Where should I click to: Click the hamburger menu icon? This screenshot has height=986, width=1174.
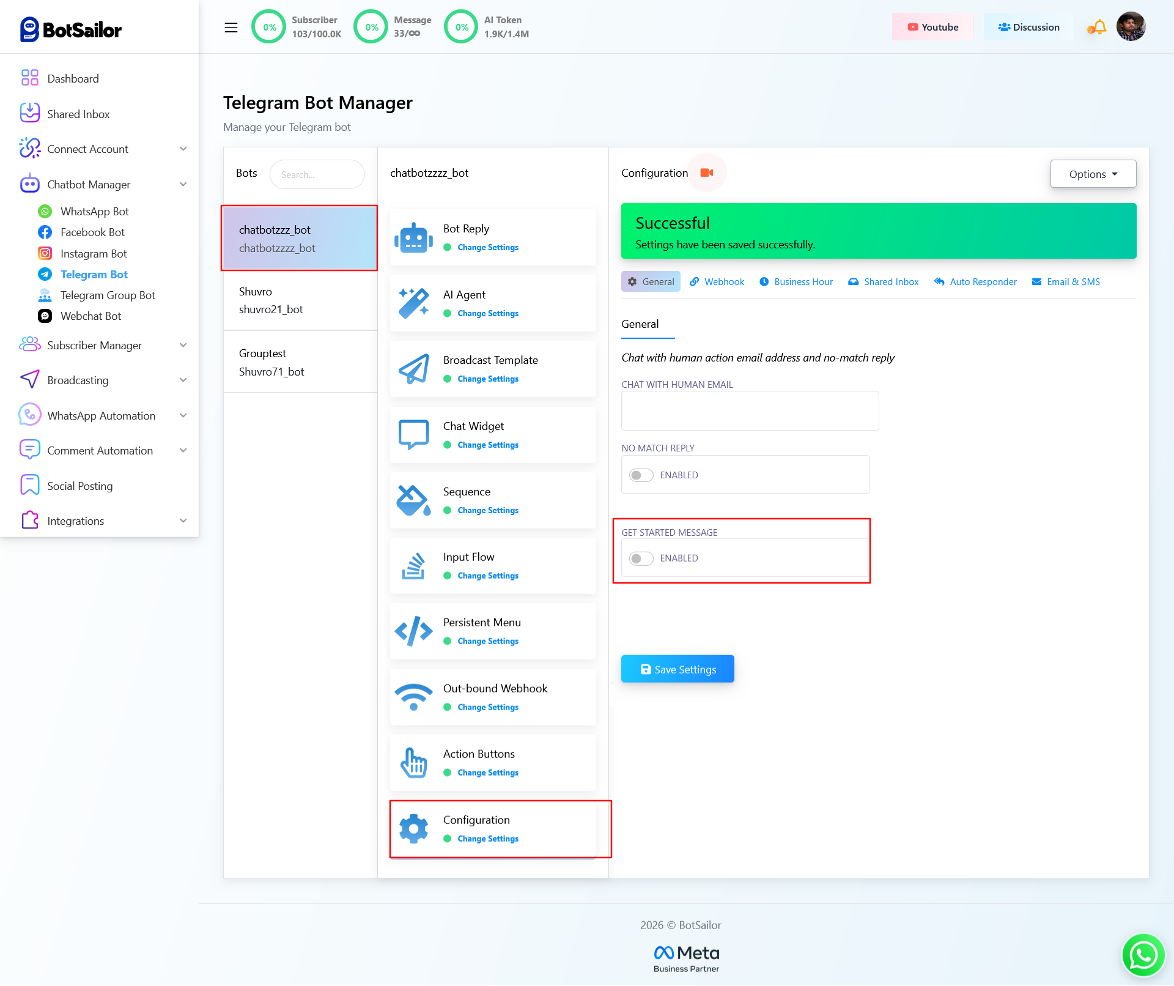pyautogui.click(x=231, y=28)
